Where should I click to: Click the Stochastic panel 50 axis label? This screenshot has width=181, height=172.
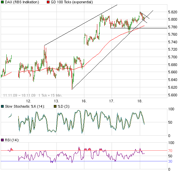170,122
